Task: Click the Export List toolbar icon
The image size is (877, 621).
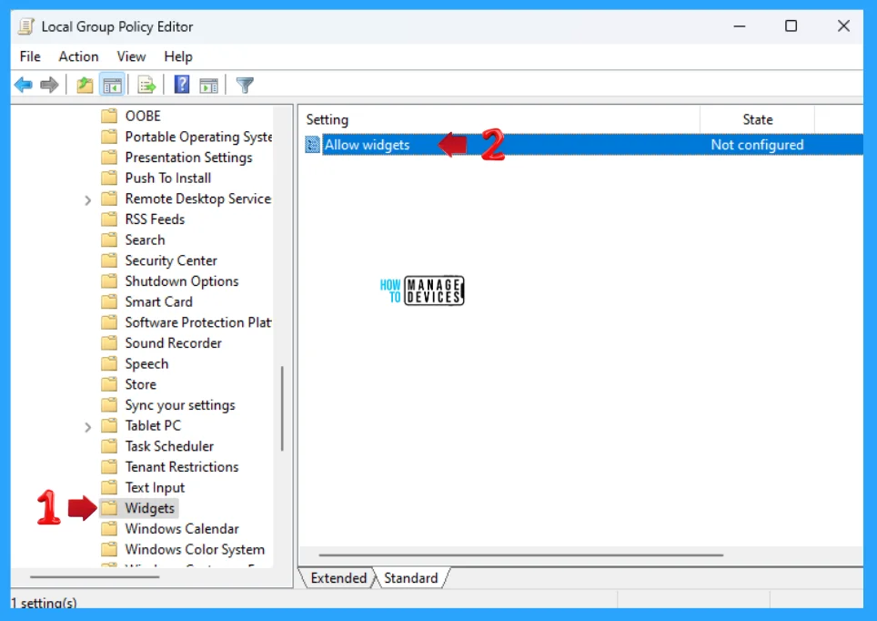Action: [146, 85]
